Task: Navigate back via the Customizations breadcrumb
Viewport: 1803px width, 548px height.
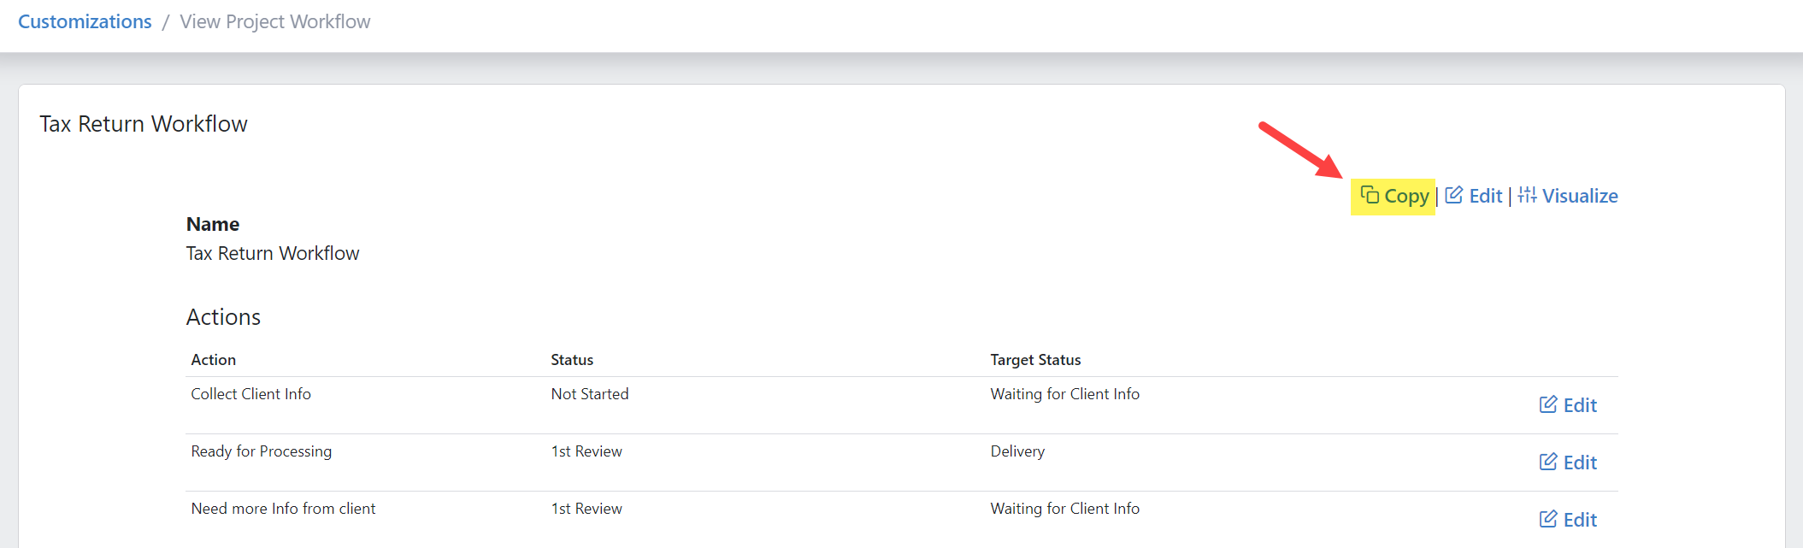Action: [84, 21]
